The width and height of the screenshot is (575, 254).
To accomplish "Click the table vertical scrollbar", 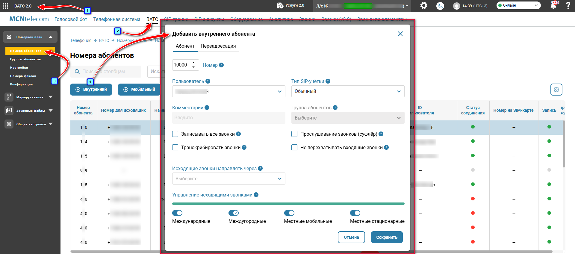I will pyautogui.click(x=564, y=144).
